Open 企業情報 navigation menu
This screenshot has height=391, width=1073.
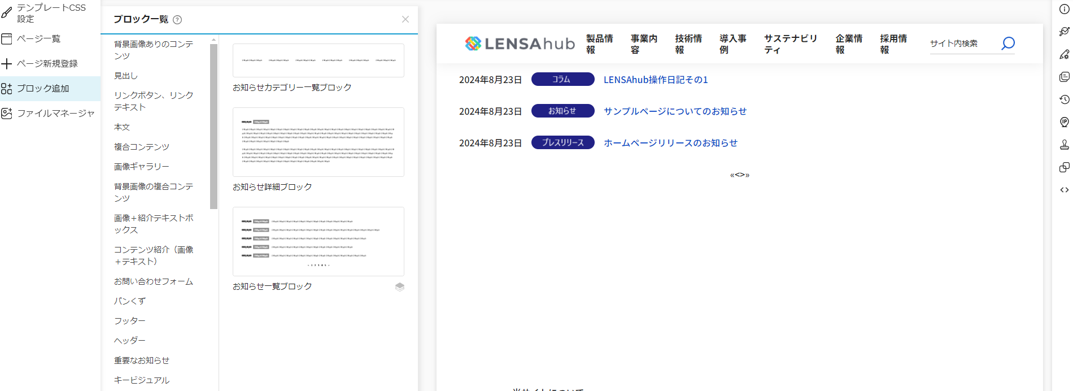tap(849, 44)
